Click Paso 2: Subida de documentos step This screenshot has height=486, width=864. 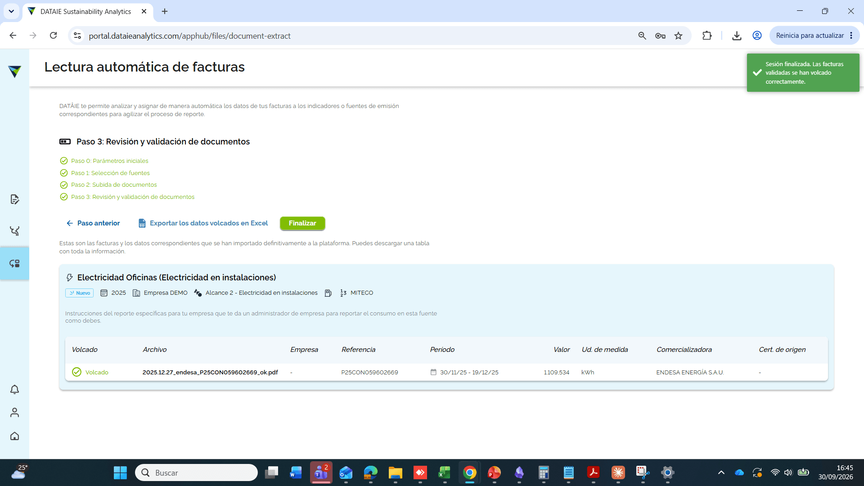pyautogui.click(x=114, y=185)
